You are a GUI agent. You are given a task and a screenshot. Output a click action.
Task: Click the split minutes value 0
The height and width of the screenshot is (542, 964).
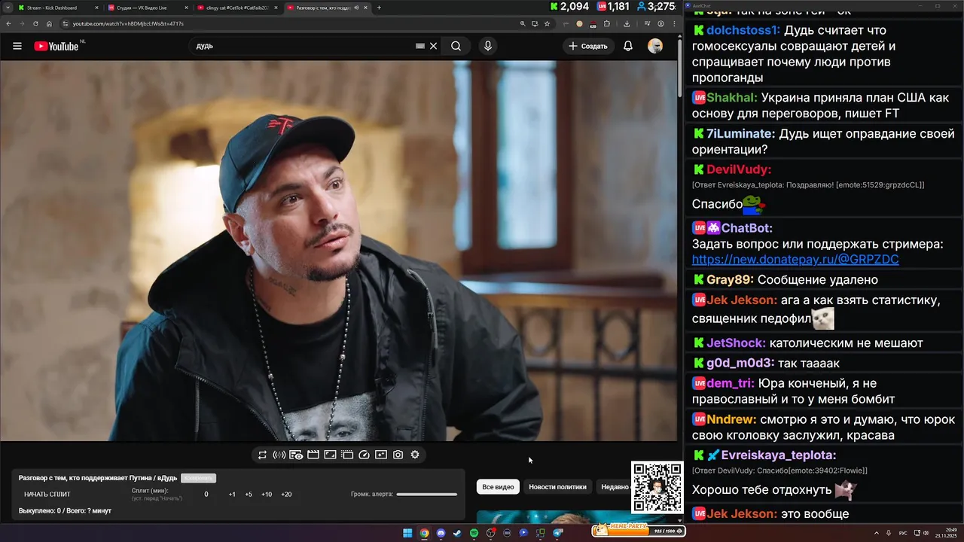point(206,495)
